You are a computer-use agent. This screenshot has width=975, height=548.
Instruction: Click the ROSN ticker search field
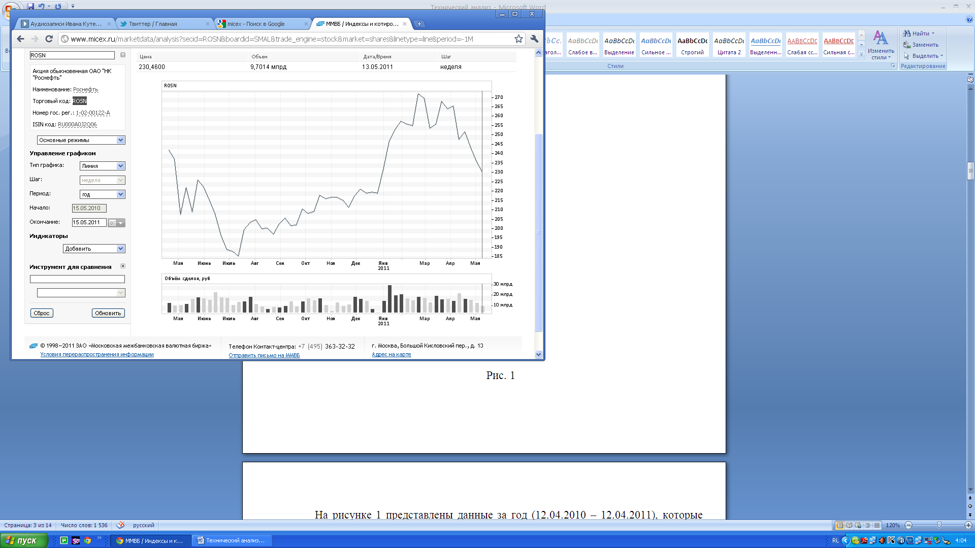tap(72, 55)
